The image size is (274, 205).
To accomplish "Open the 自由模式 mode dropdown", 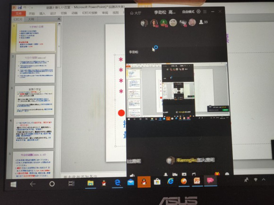I will tap(188, 12).
